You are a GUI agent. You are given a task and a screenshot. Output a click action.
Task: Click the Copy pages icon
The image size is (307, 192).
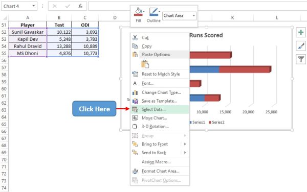coord(135,46)
